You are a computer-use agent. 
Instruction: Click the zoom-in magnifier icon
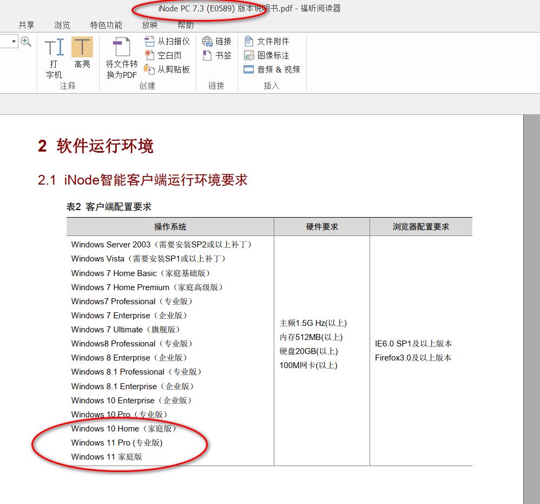point(26,41)
